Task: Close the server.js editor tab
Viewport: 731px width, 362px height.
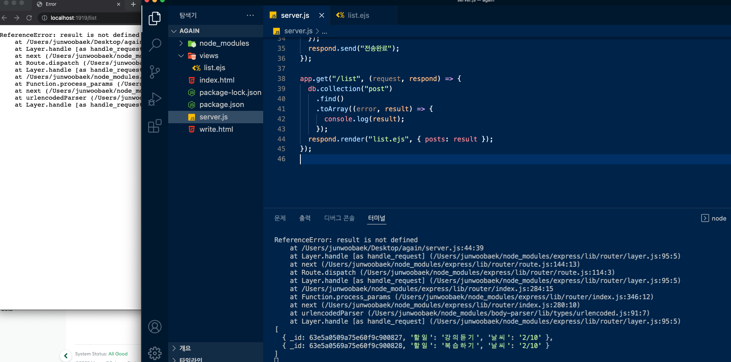Action: pos(322,15)
